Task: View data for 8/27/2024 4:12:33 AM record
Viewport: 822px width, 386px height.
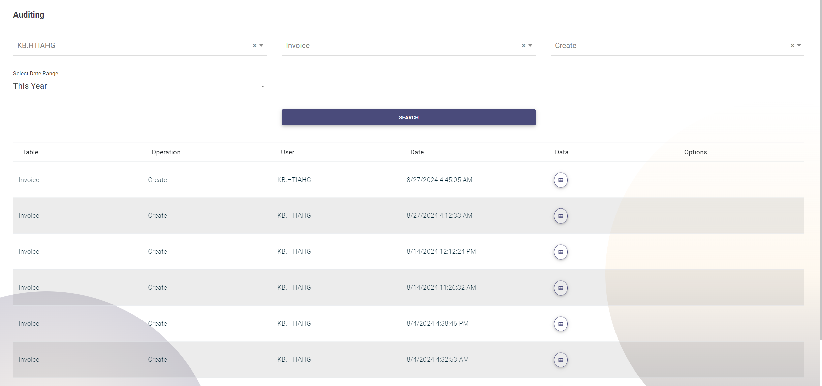Action: 561,216
